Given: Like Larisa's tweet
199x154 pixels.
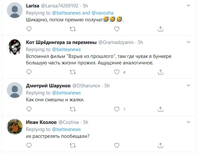Looking at the screenshot, I should coord(117,29).
